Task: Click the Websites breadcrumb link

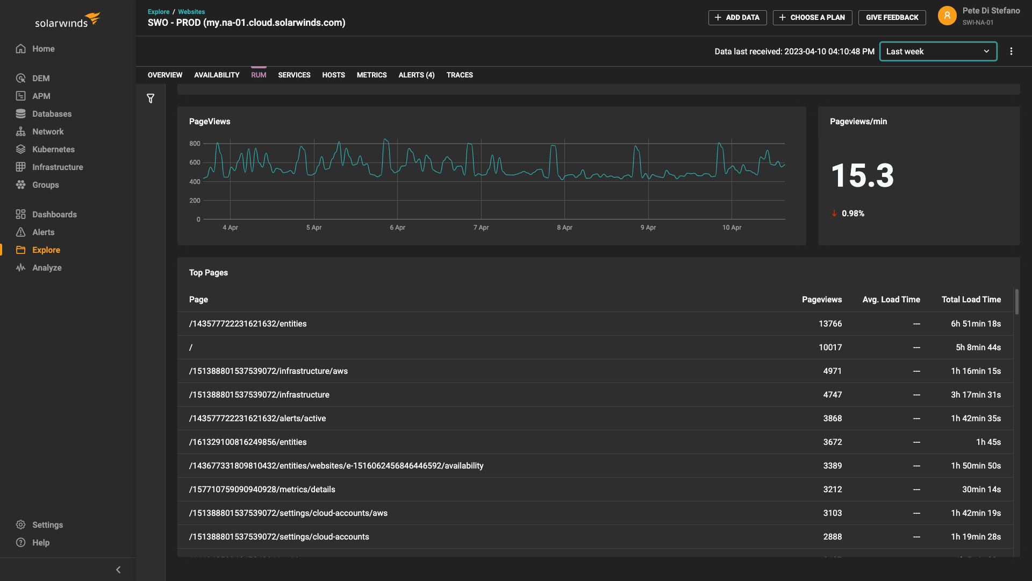Action: (191, 11)
